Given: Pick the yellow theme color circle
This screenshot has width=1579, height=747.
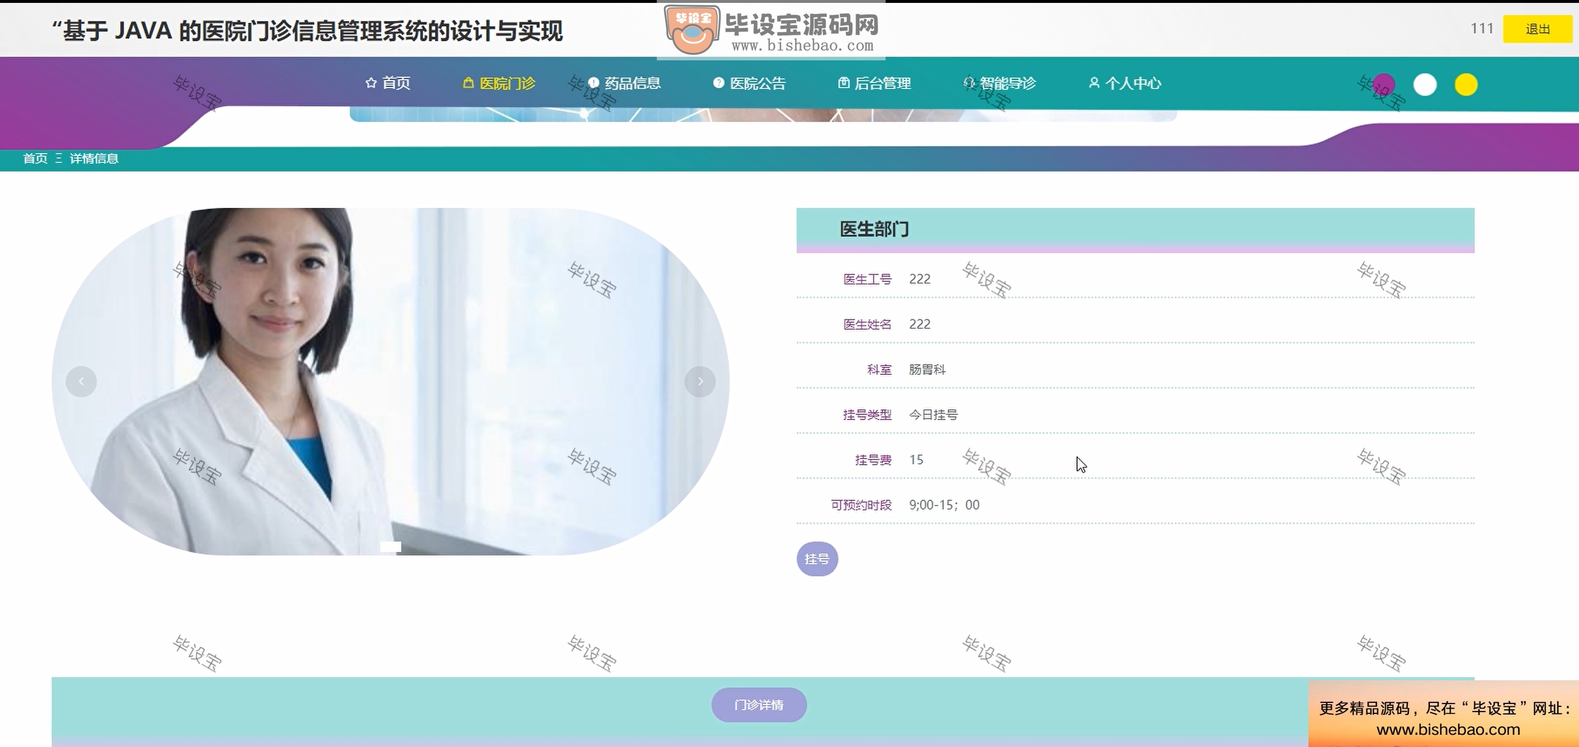Looking at the screenshot, I should point(1466,85).
